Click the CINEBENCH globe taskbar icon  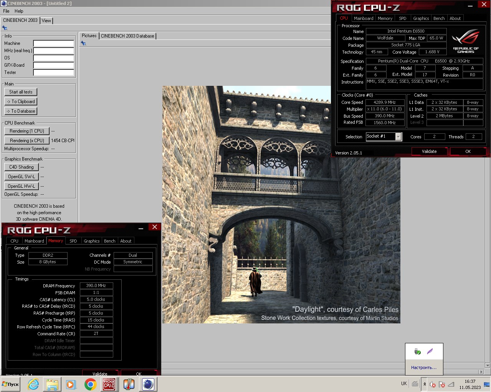click(x=148, y=384)
